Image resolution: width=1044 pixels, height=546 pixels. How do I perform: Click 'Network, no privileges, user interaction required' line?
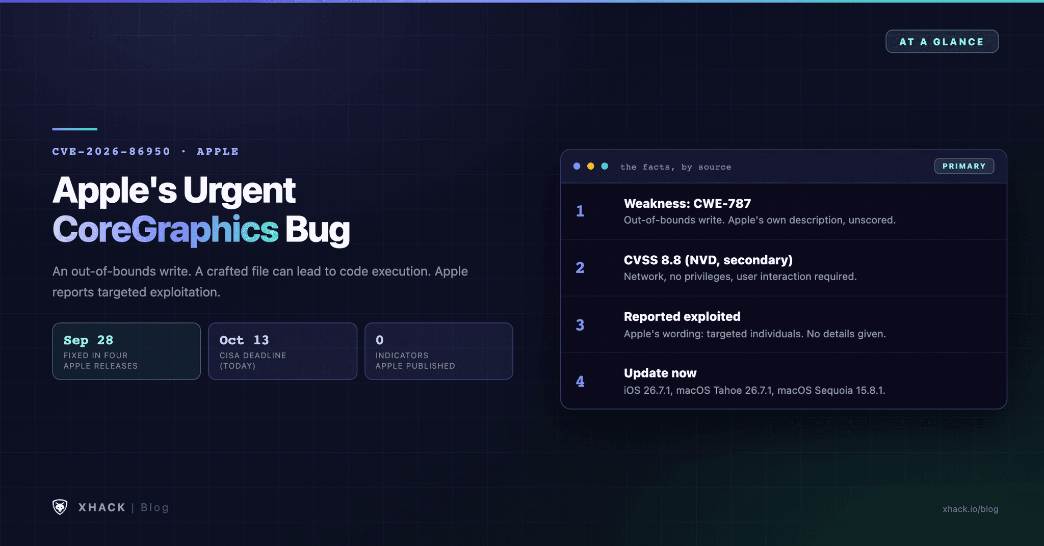(x=740, y=277)
